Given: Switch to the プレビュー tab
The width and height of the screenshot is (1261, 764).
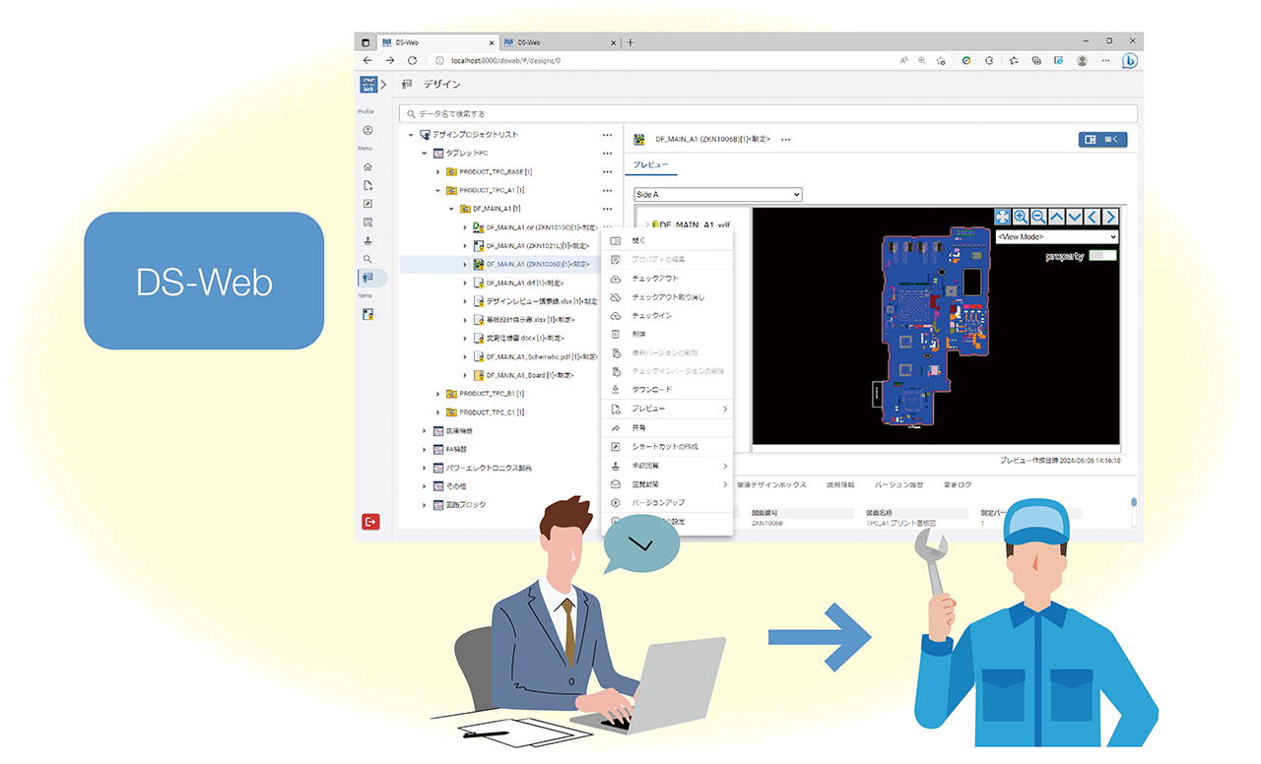Looking at the screenshot, I should (650, 165).
